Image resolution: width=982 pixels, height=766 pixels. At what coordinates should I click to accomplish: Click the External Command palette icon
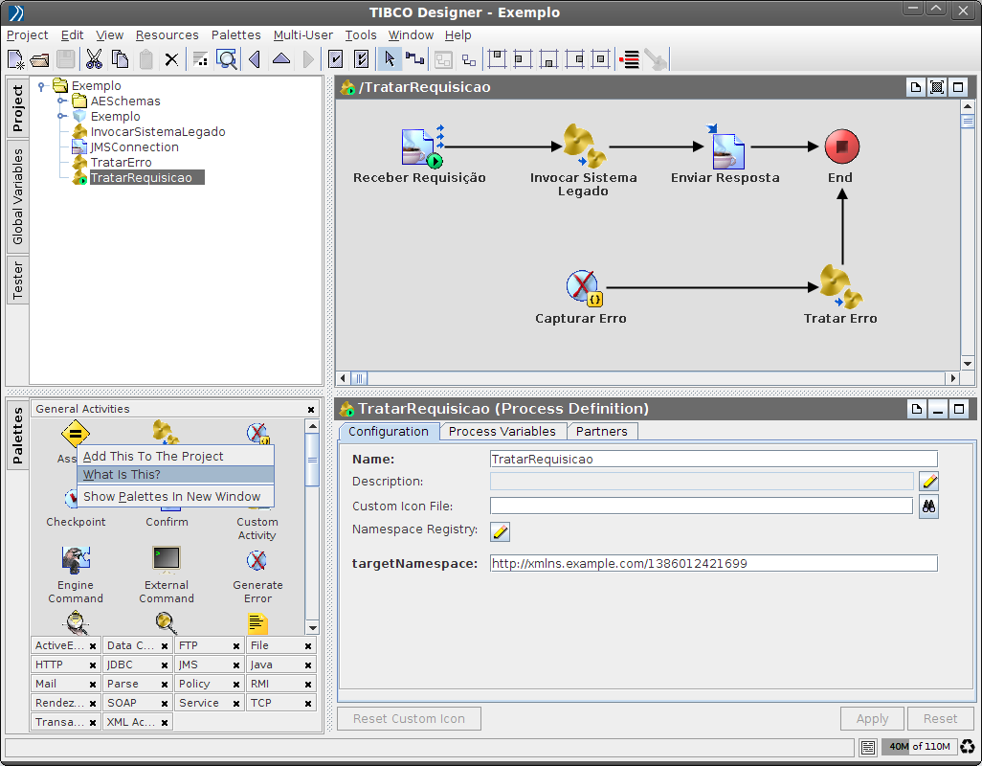[167, 559]
